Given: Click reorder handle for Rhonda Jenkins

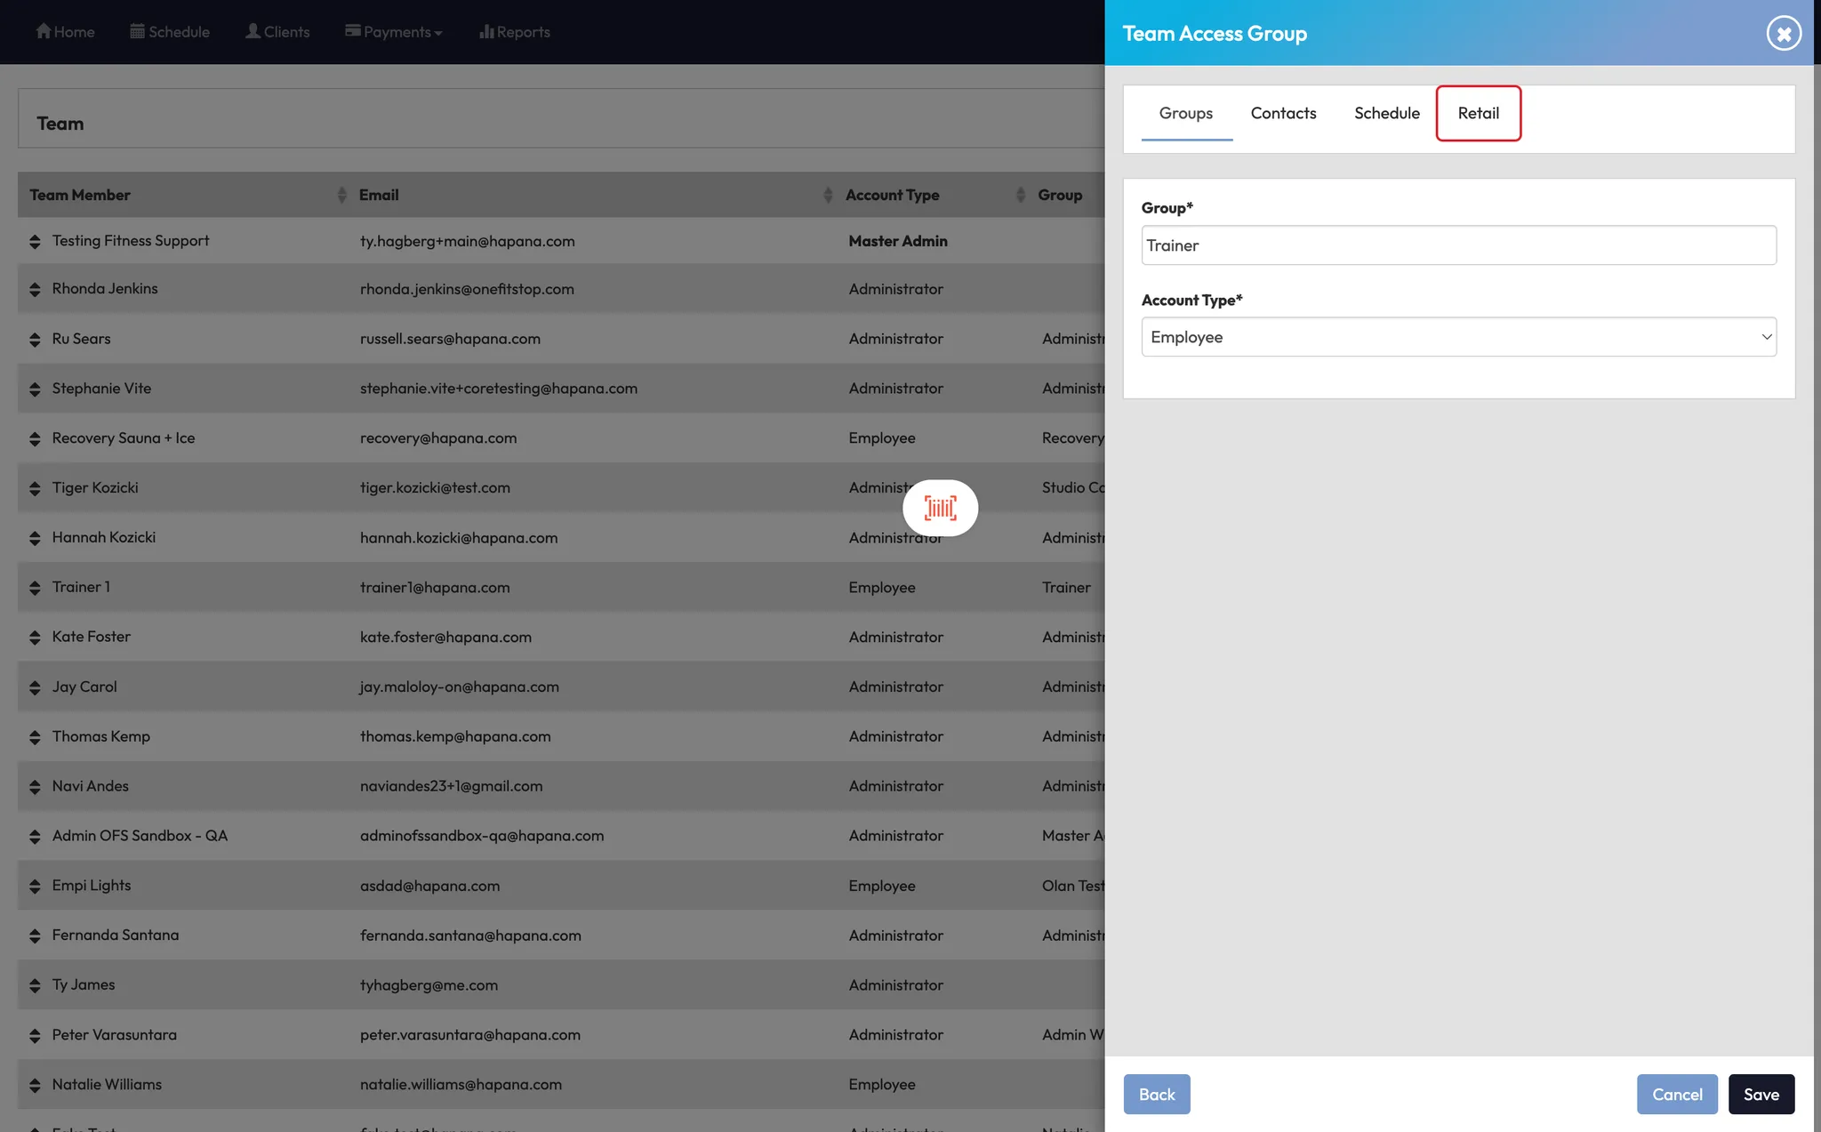Looking at the screenshot, I should [35, 289].
